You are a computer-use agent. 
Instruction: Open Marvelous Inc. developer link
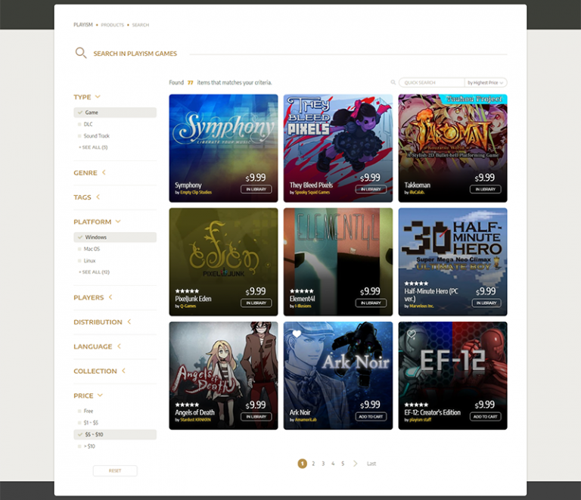point(421,306)
